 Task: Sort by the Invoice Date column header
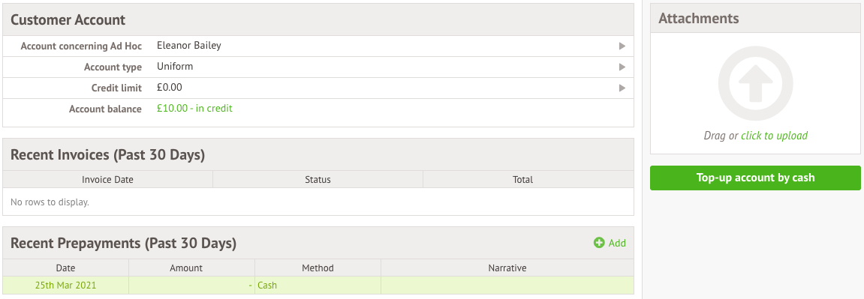pos(107,179)
